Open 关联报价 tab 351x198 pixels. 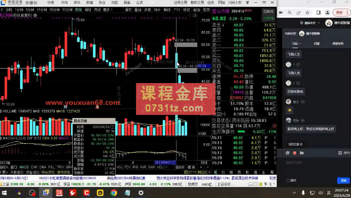[x=17, y=172]
